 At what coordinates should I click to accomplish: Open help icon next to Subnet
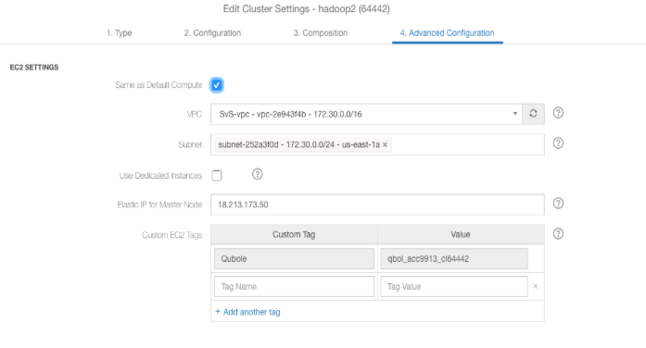pos(558,143)
